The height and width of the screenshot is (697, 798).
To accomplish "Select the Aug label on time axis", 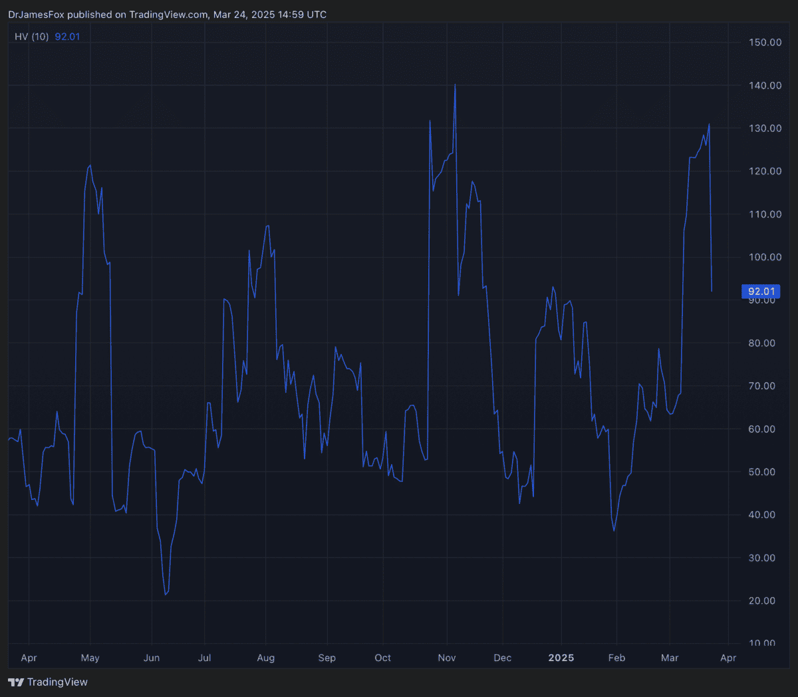I will click(265, 658).
